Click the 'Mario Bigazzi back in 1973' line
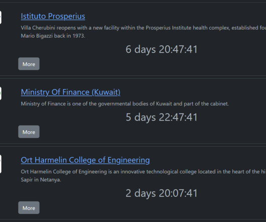The height and width of the screenshot is (222, 266). [53, 36]
